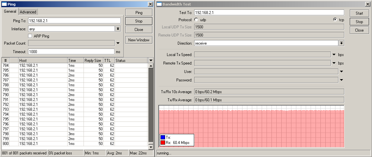Select ping row number 784
The height and width of the screenshot is (157, 372).
point(75,65)
